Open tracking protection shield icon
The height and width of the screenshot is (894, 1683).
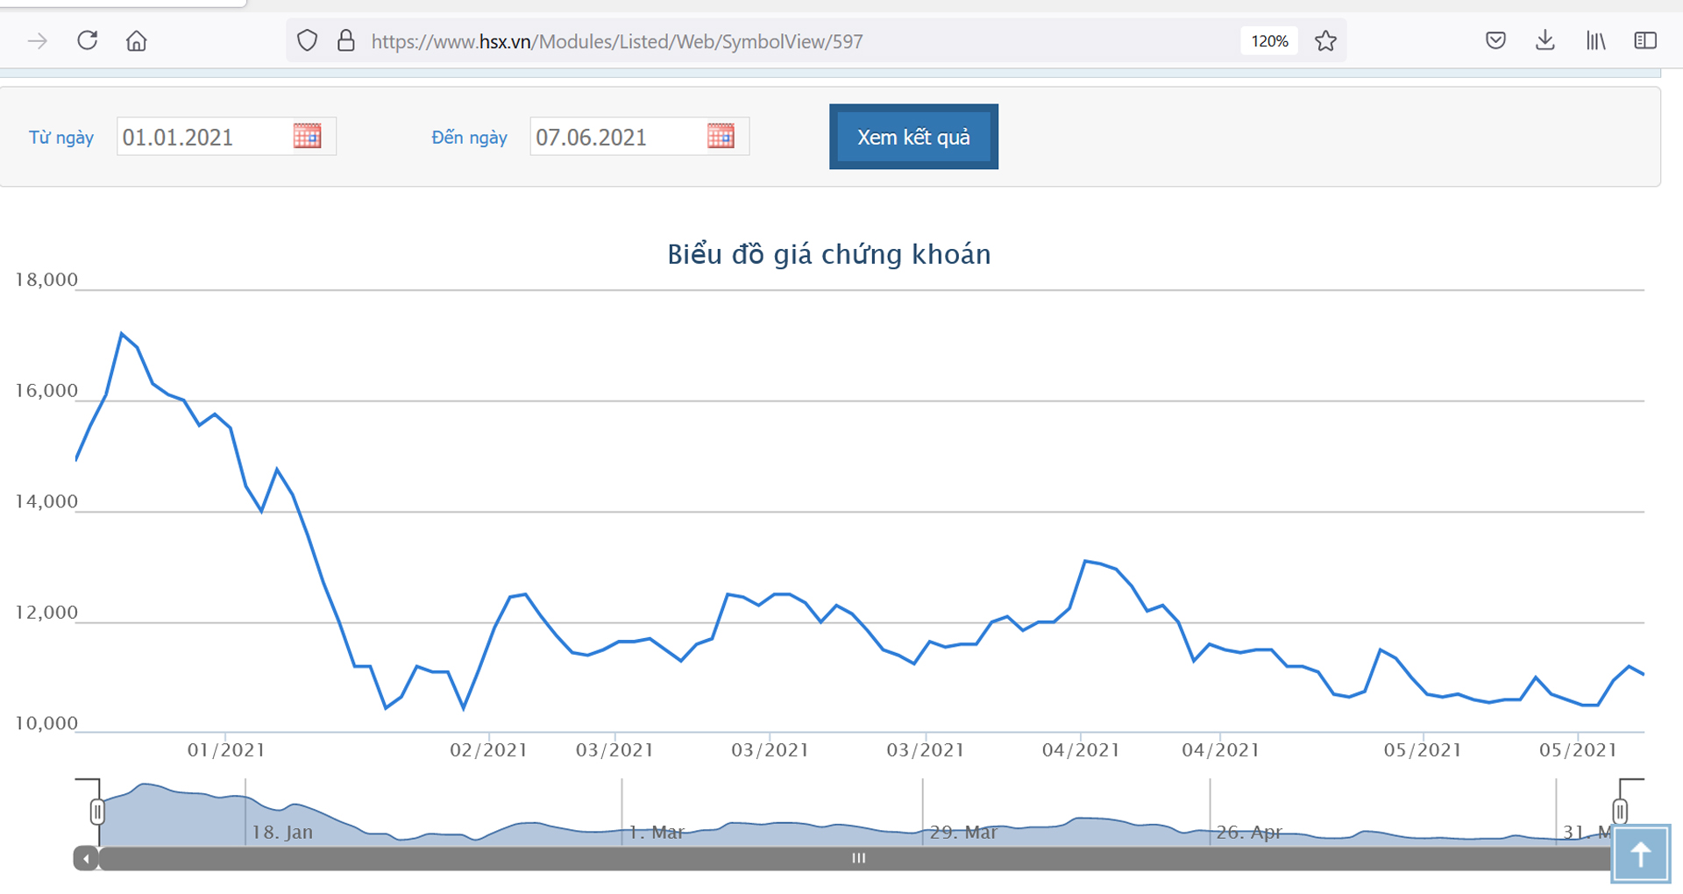307,41
